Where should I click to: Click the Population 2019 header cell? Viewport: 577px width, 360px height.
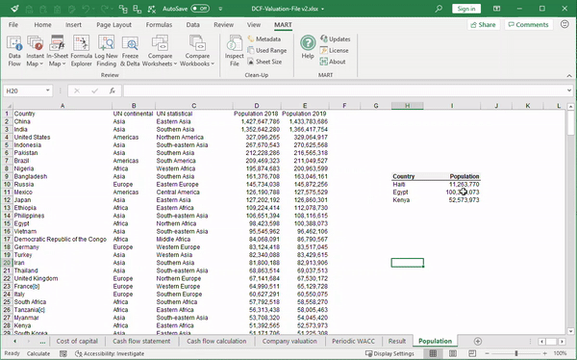click(305, 114)
